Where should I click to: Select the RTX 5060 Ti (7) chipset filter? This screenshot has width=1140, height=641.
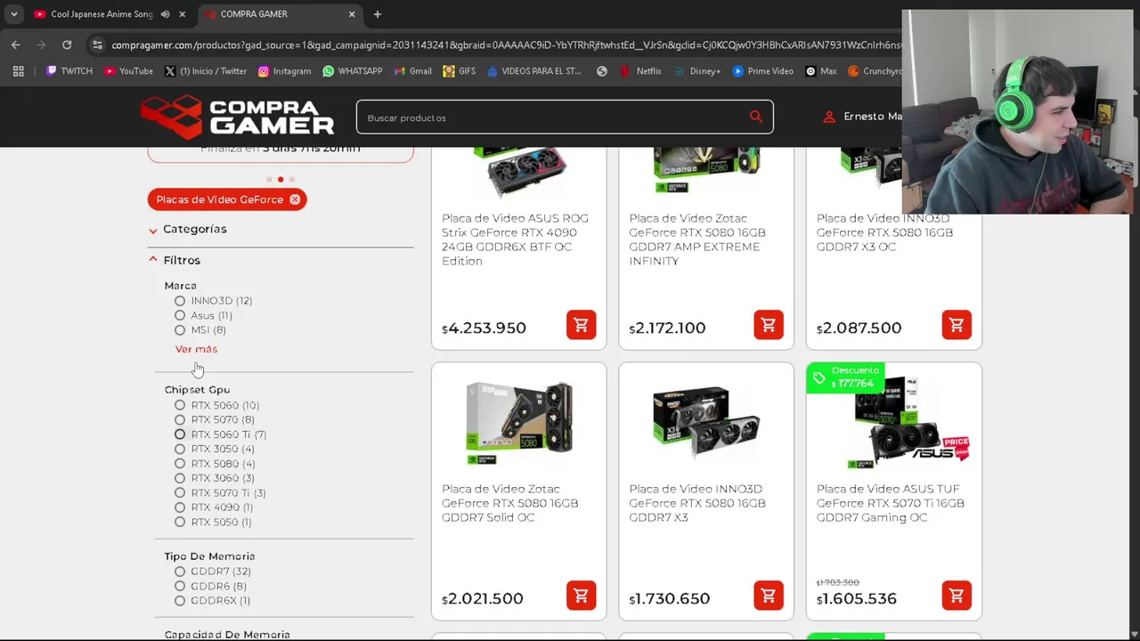pyautogui.click(x=180, y=434)
